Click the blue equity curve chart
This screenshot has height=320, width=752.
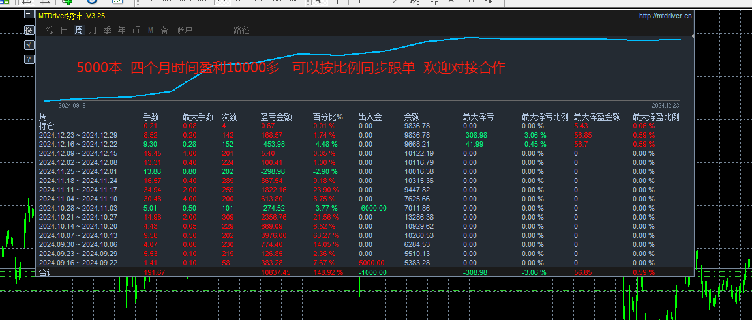point(363,69)
